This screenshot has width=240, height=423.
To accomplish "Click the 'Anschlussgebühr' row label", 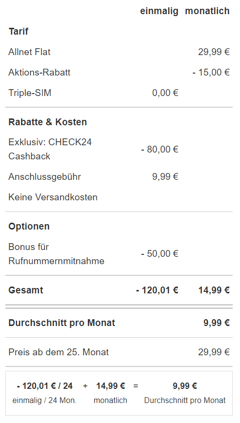I will 44,177.
